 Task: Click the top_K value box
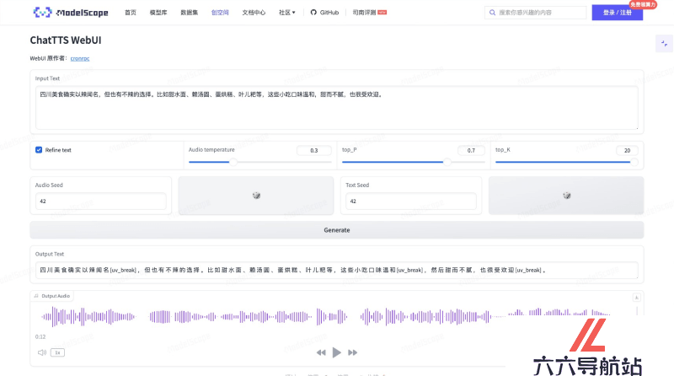627,150
